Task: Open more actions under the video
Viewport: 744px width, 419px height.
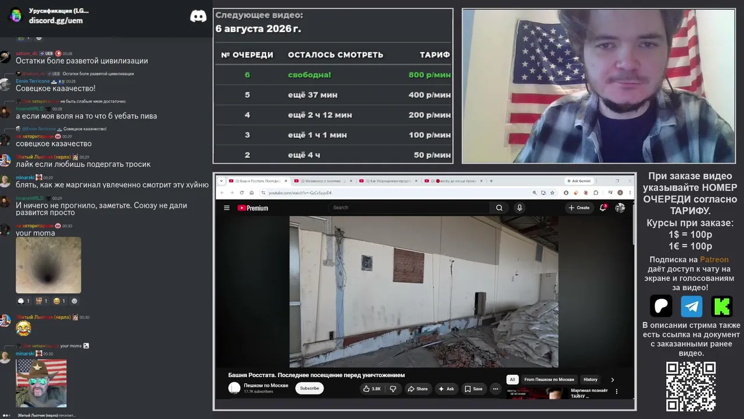Action: point(495,389)
